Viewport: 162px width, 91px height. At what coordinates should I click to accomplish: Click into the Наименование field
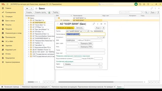86,34
